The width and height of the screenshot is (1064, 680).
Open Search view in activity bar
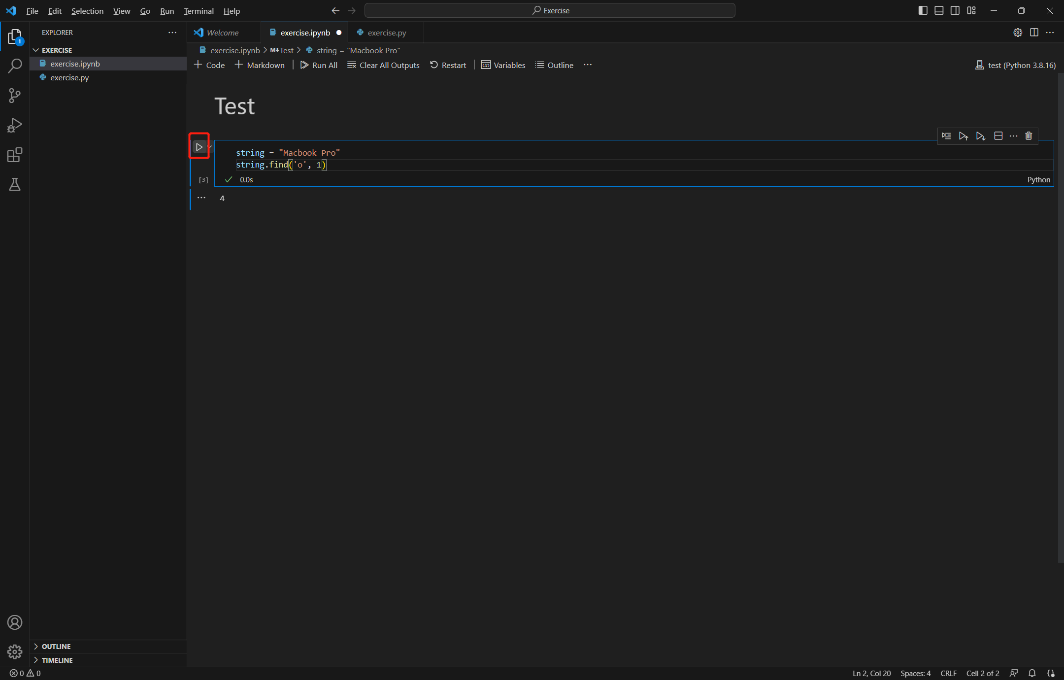pos(15,66)
